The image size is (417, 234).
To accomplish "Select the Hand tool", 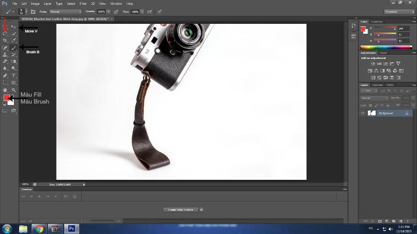I will [x=5, y=90].
